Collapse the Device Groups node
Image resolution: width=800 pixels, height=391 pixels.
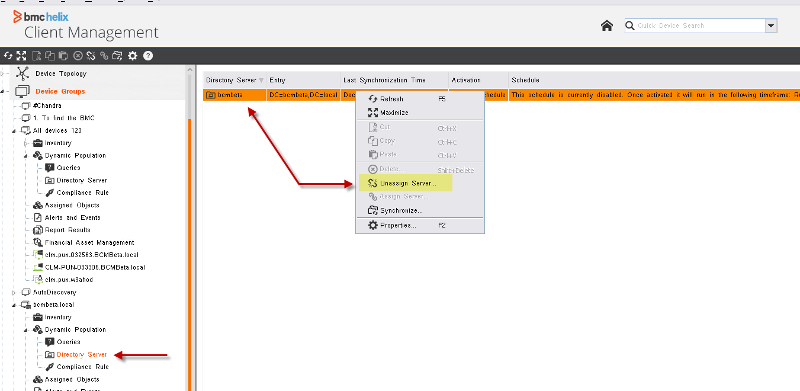coord(2,91)
